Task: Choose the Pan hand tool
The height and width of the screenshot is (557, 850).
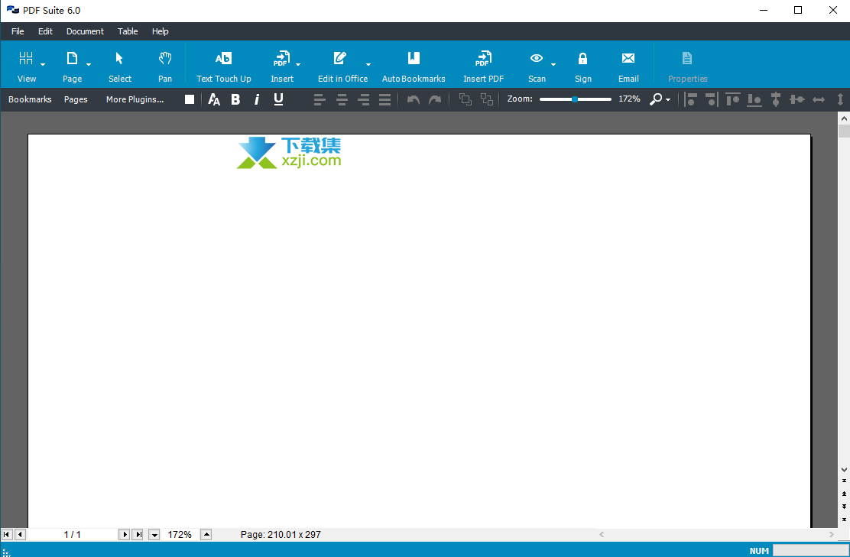Action: click(x=165, y=66)
